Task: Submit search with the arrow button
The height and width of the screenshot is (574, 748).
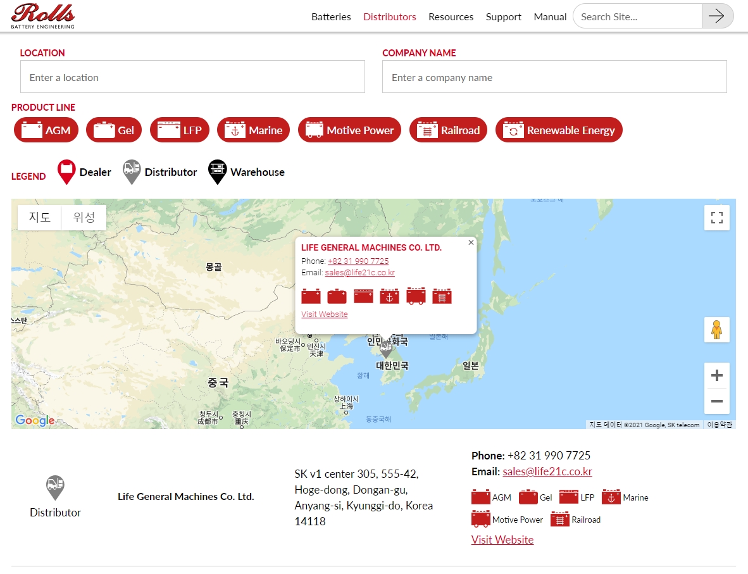Action: (717, 16)
